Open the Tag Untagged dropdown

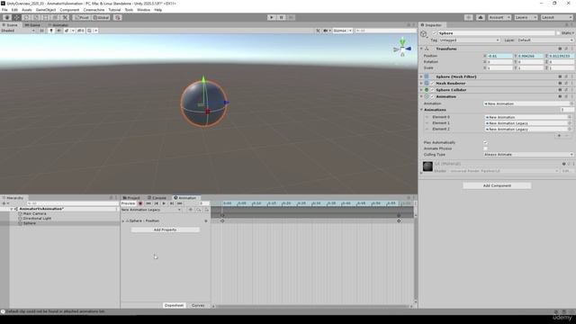[x=470, y=40]
